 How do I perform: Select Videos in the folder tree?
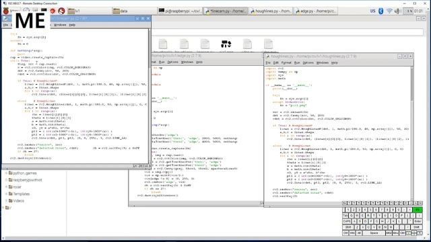click(x=19, y=201)
